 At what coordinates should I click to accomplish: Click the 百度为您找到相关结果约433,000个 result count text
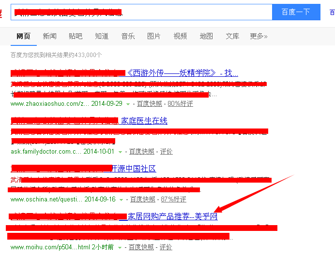(56, 55)
